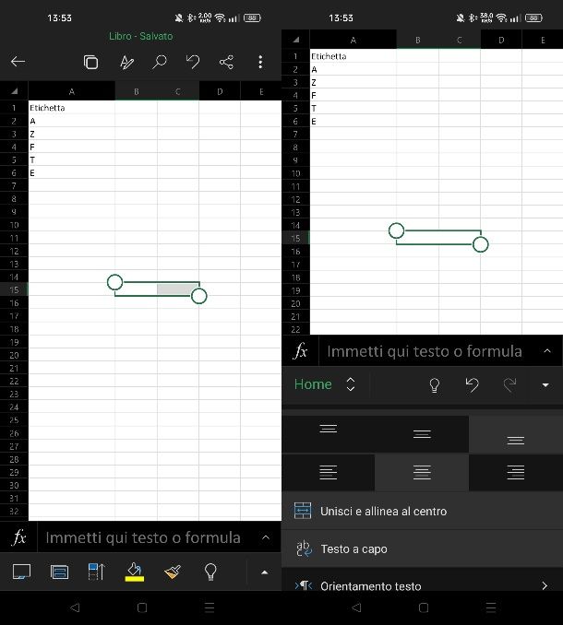Select row 15 header on the left sheet
The height and width of the screenshot is (625, 563).
click(14, 289)
